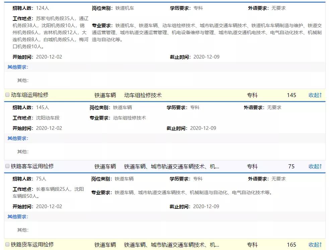Expand 其他要求 under 动车组运用检修
The image size is (329, 250).
click(13, 138)
